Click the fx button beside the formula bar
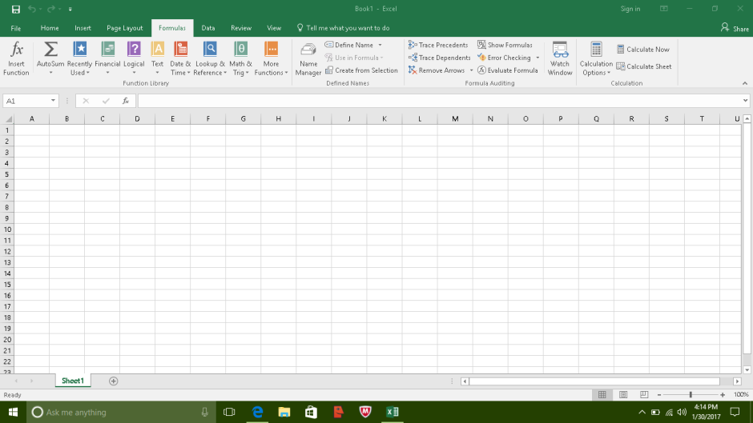This screenshot has width=753, height=423. point(125,101)
